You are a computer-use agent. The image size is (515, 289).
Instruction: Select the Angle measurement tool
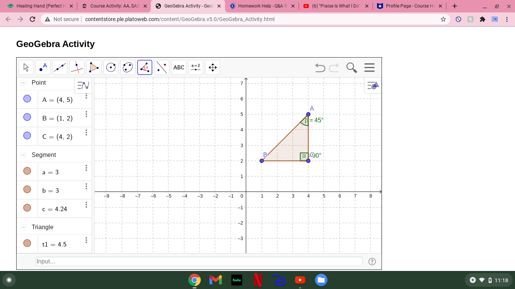[145, 67]
